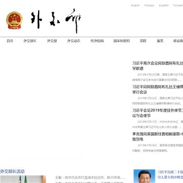Click summary text dated 2019年7月22日晚
The height and width of the screenshot is (183, 183).
(158, 77)
